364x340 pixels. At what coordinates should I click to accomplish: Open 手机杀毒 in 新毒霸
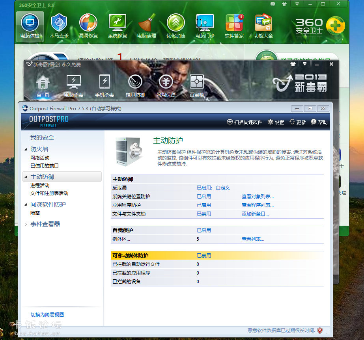pos(105,86)
